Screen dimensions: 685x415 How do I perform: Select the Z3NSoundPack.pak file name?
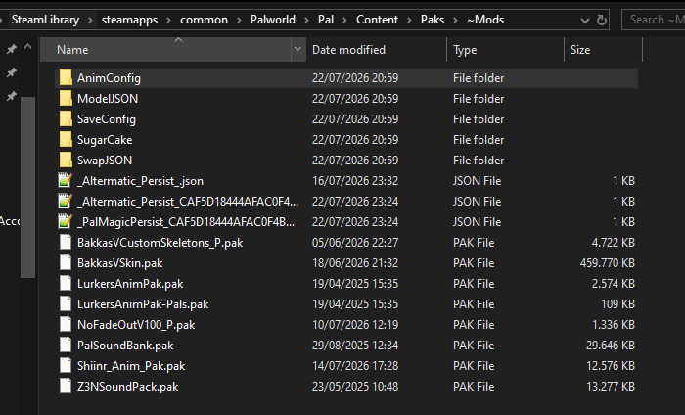click(127, 387)
